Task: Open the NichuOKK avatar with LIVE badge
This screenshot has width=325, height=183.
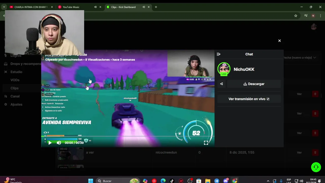Action: coord(224,69)
